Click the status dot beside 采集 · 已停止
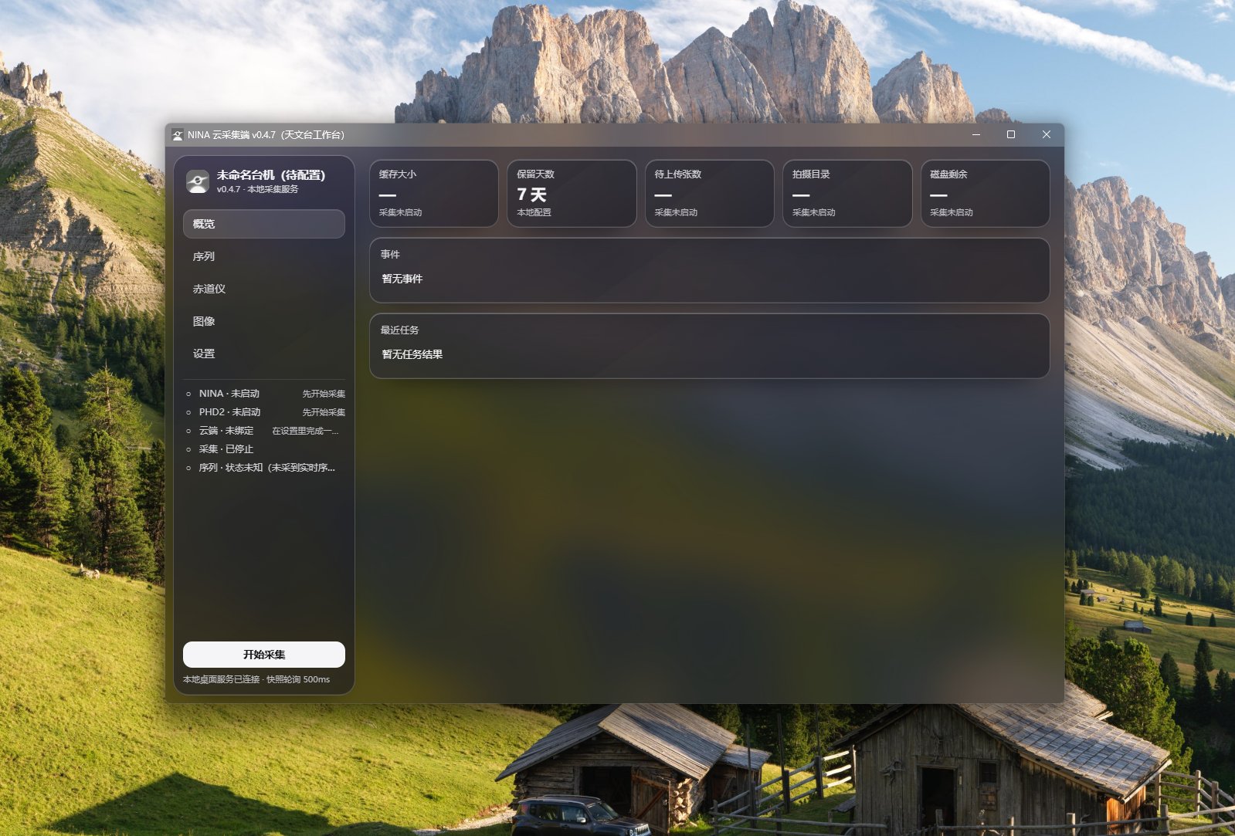 point(188,449)
